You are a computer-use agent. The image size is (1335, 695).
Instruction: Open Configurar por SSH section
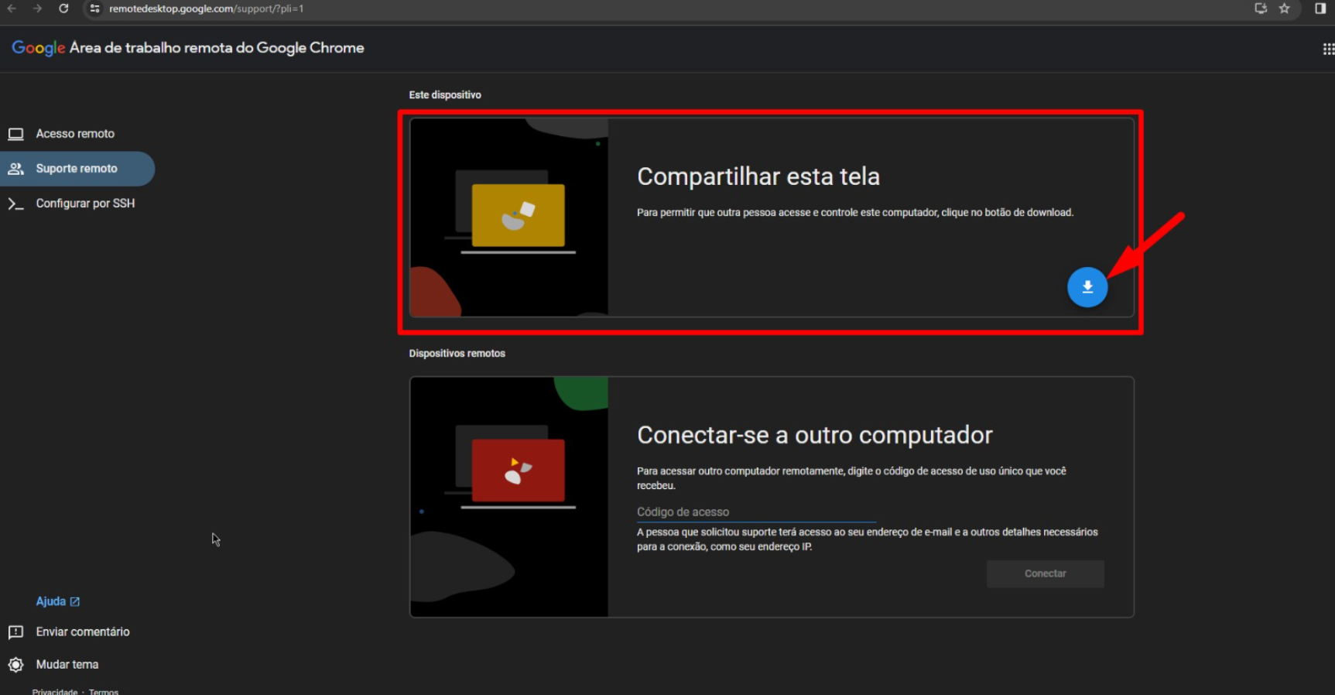[85, 204]
